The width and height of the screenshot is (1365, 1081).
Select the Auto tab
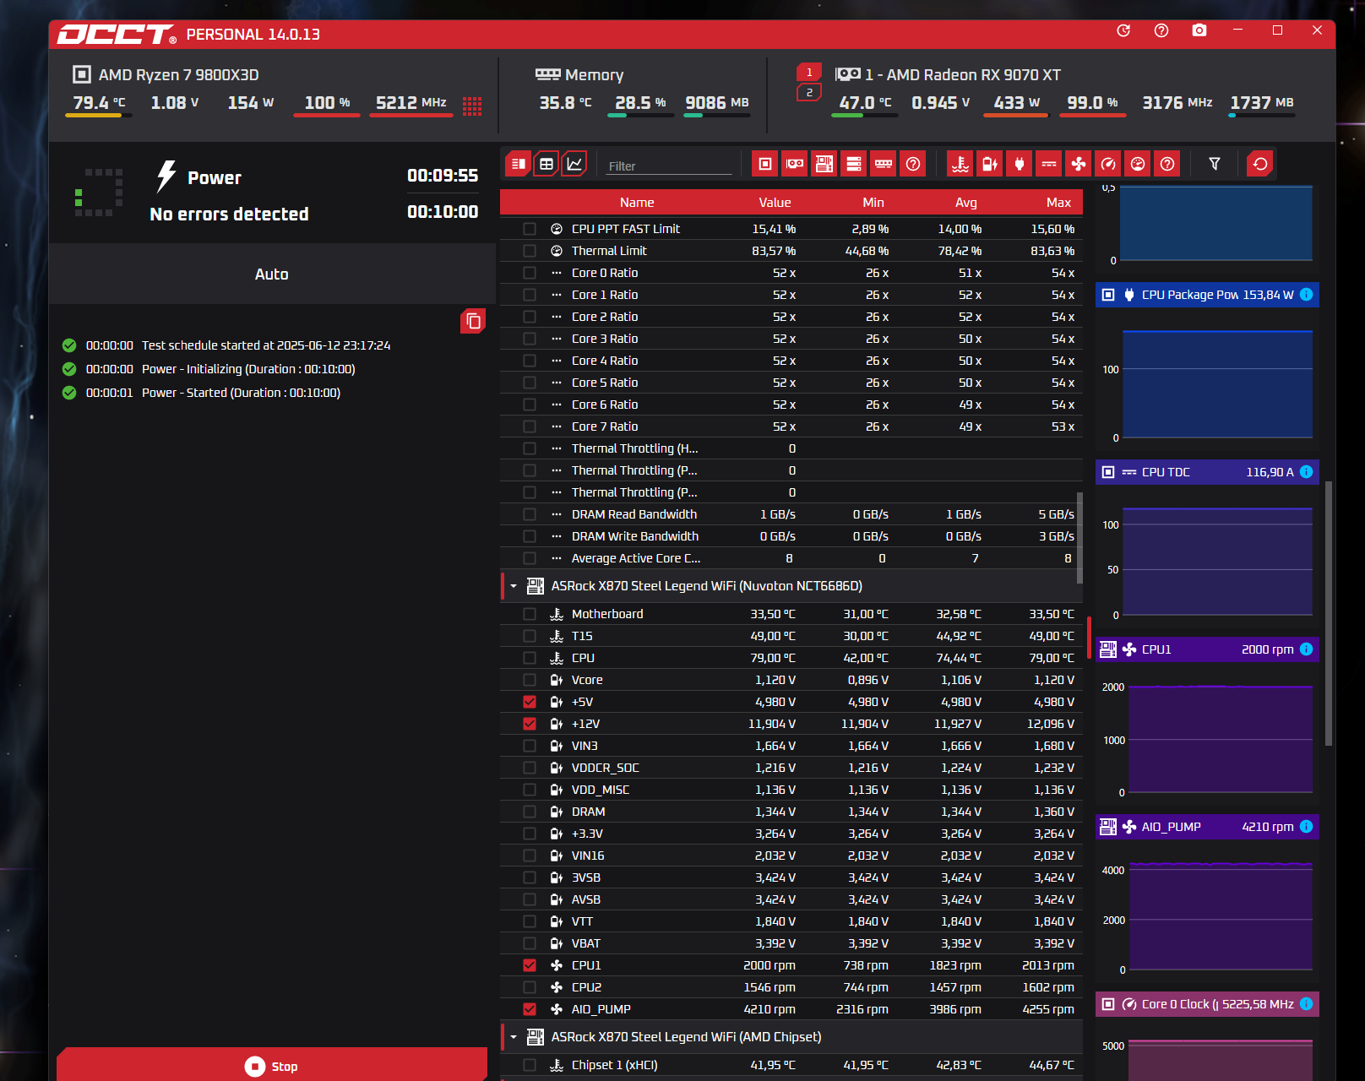[272, 274]
